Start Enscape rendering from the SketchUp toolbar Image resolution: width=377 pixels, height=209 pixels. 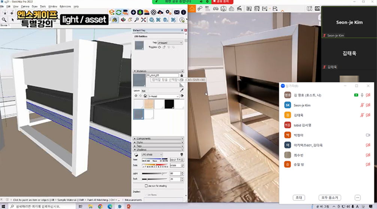pos(112,12)
